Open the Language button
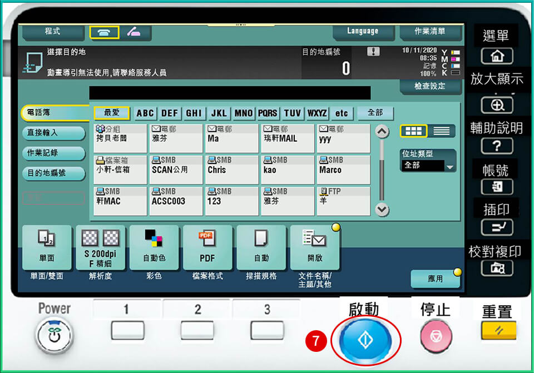 363,32
